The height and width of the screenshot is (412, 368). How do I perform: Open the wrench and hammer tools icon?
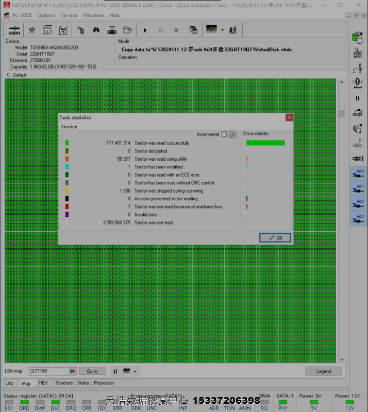point(32,30)
